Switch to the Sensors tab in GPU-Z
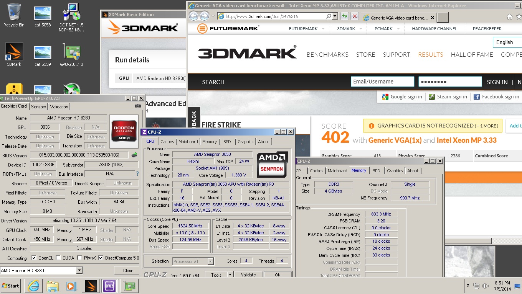The image size is (522, 294). coord(38,107)
